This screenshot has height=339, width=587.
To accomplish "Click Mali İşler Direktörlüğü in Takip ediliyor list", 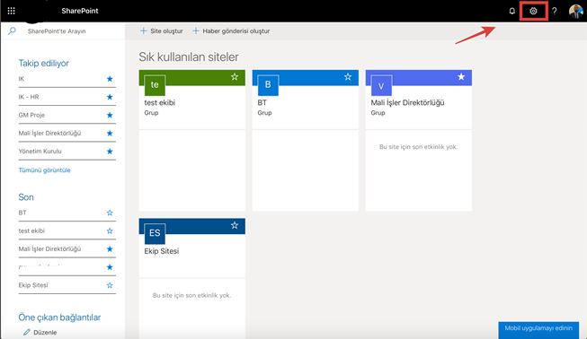I will pos(49,134).
